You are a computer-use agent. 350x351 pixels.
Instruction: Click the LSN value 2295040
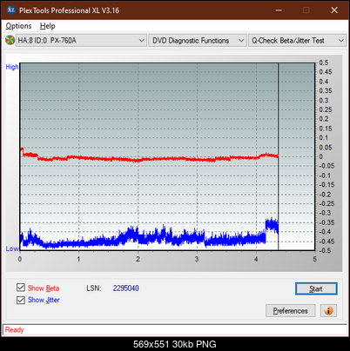pos(126,288)
